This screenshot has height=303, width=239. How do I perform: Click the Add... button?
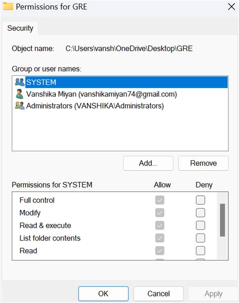[x=148, y=163]
